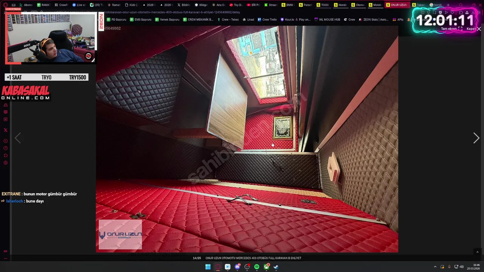The width and height of the screenshot is (484, 272).
Task: Switch to the Kick tab
Action: coord(131,5)
